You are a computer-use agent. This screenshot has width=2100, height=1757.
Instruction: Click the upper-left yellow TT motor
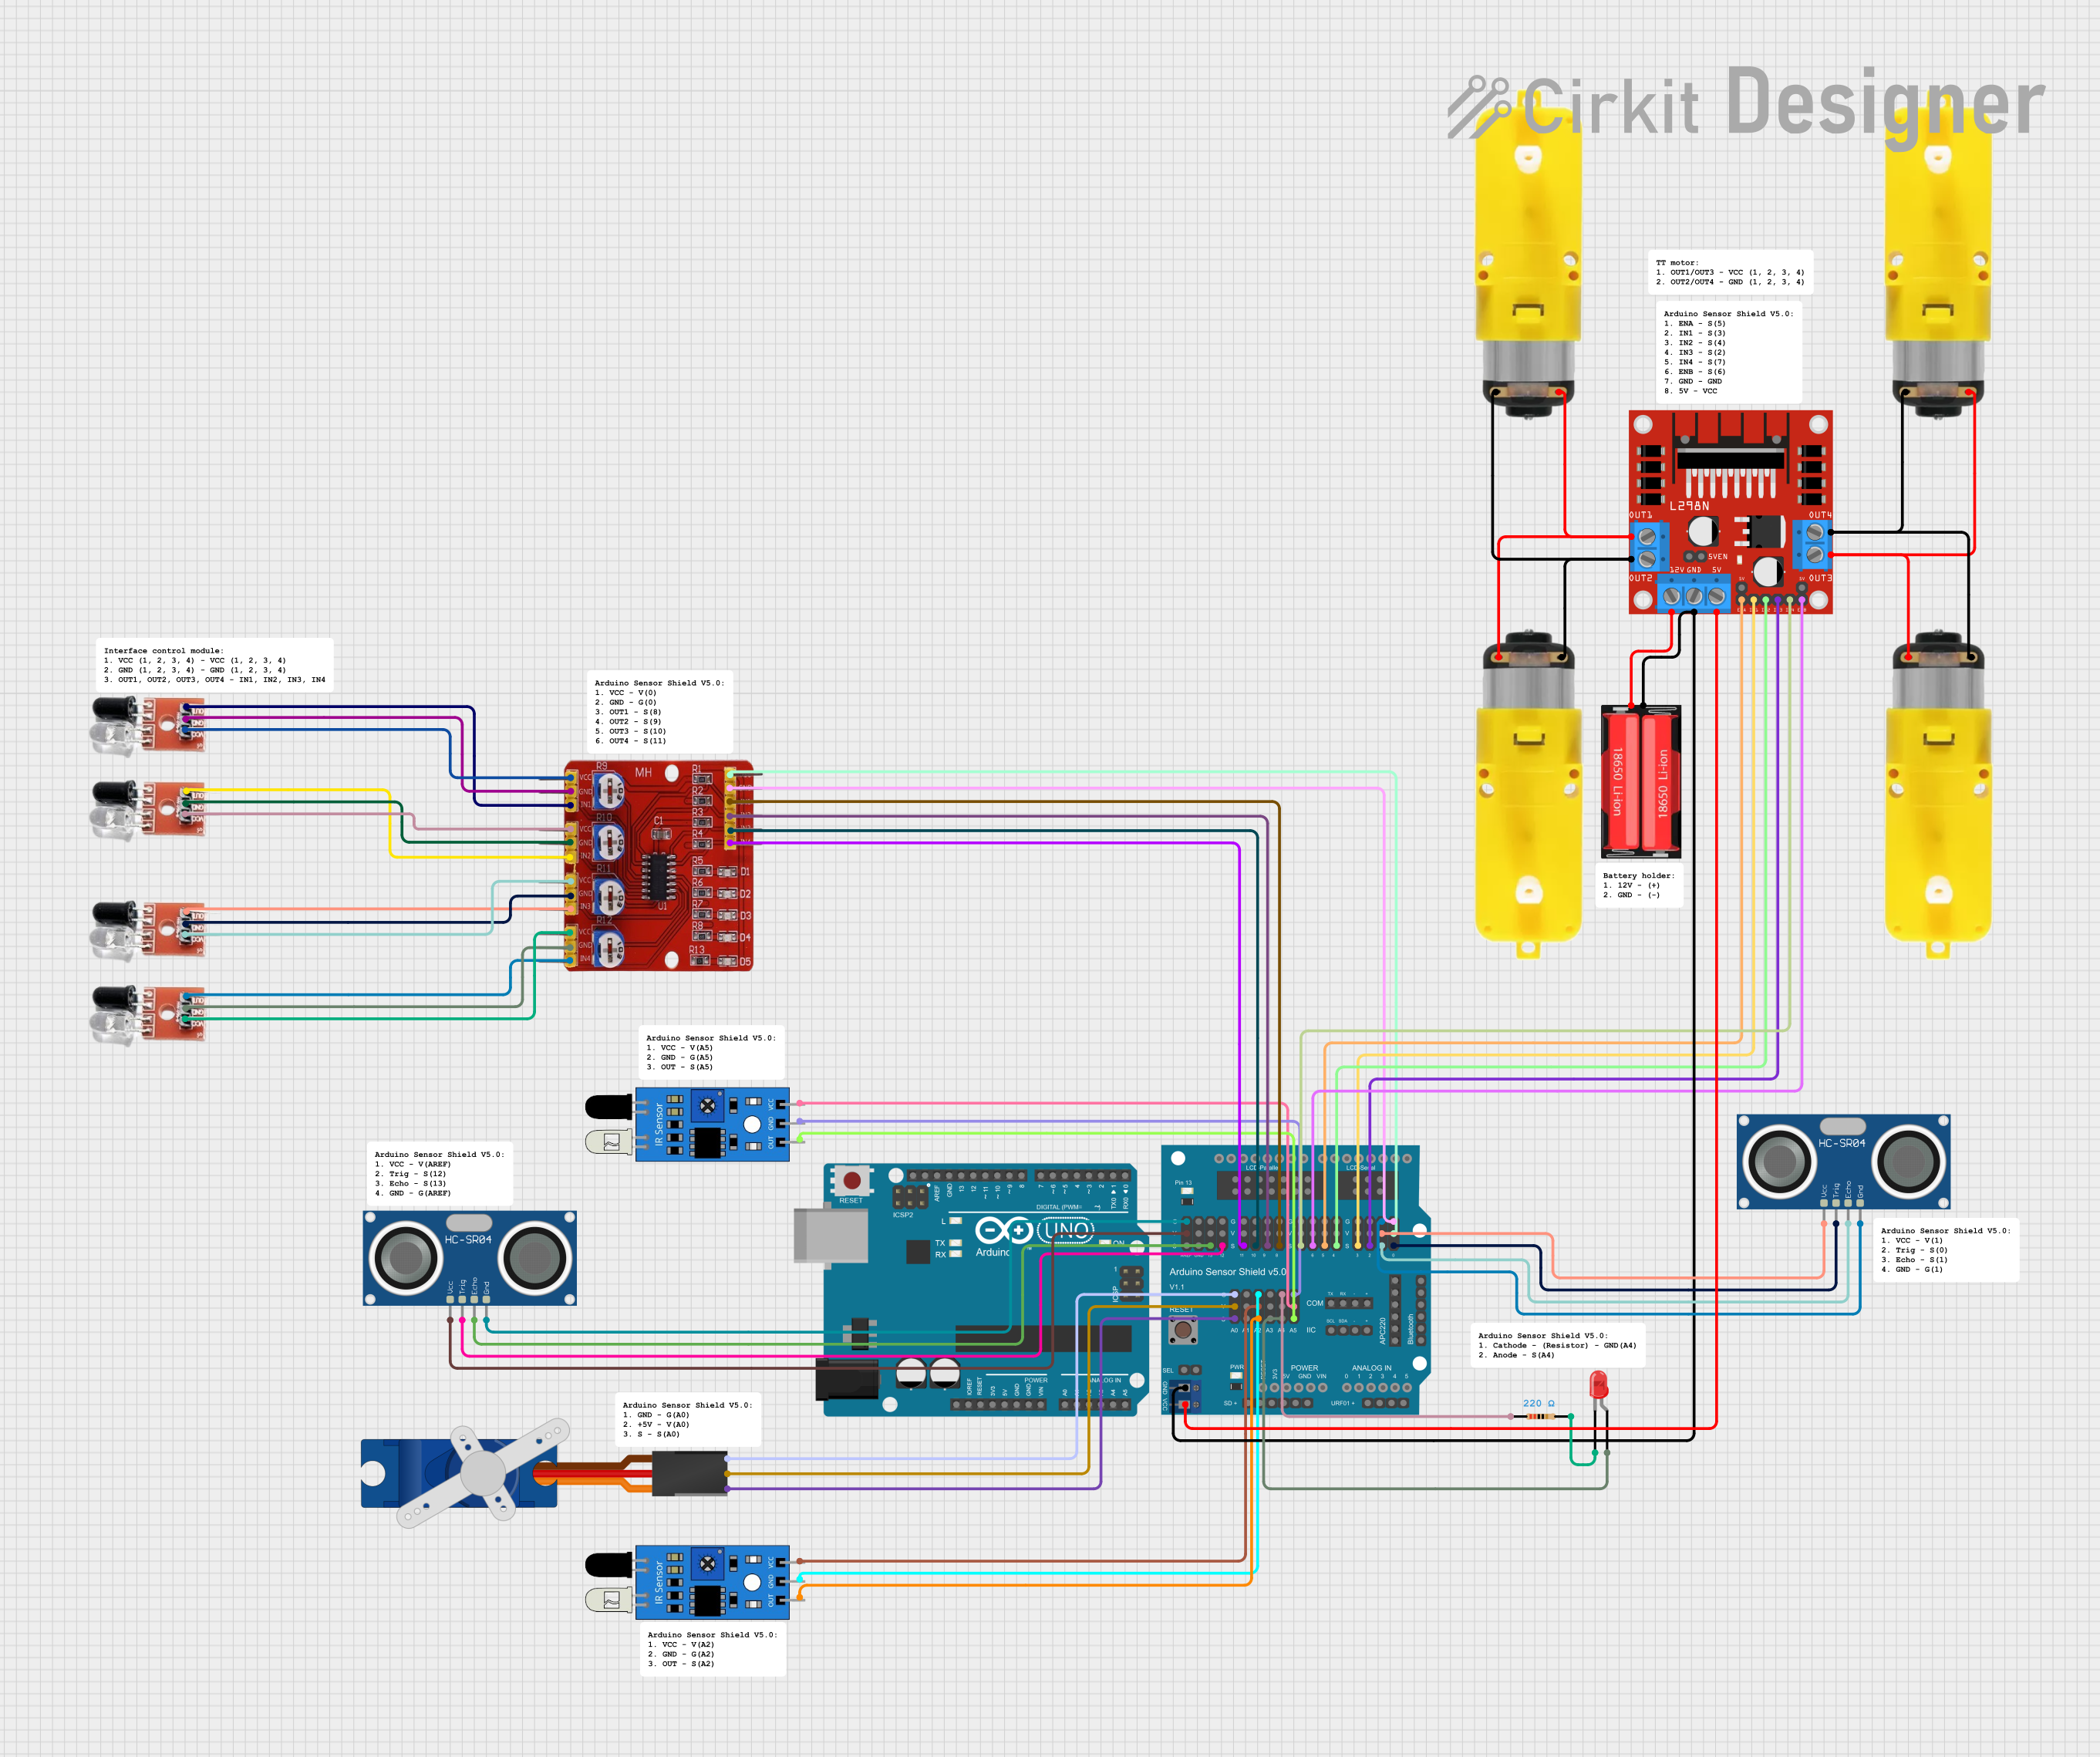(x=1528, y=256)
